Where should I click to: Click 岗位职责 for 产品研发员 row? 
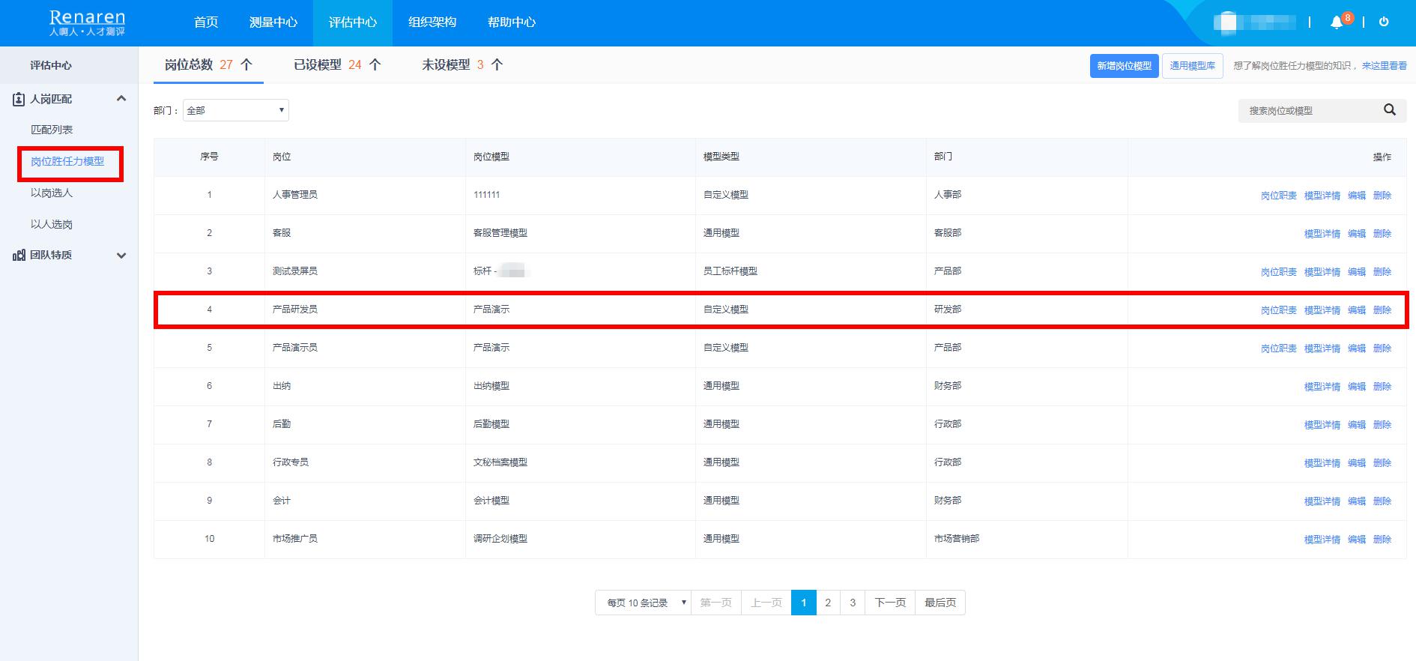click(1278, 310)
